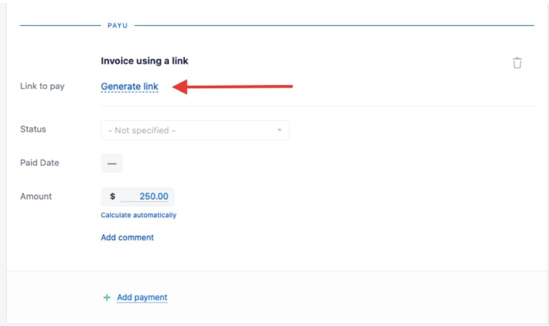
Task: Click the dollar currency symbol in Amount
Action: coord(112,196)
